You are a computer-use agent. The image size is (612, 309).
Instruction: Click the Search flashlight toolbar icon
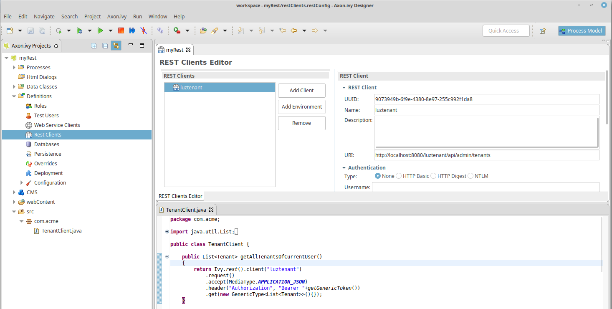pos(215,30)
